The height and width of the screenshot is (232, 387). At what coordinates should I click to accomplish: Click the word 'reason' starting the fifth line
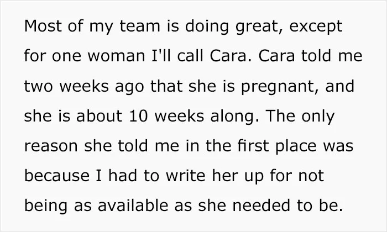51,146
